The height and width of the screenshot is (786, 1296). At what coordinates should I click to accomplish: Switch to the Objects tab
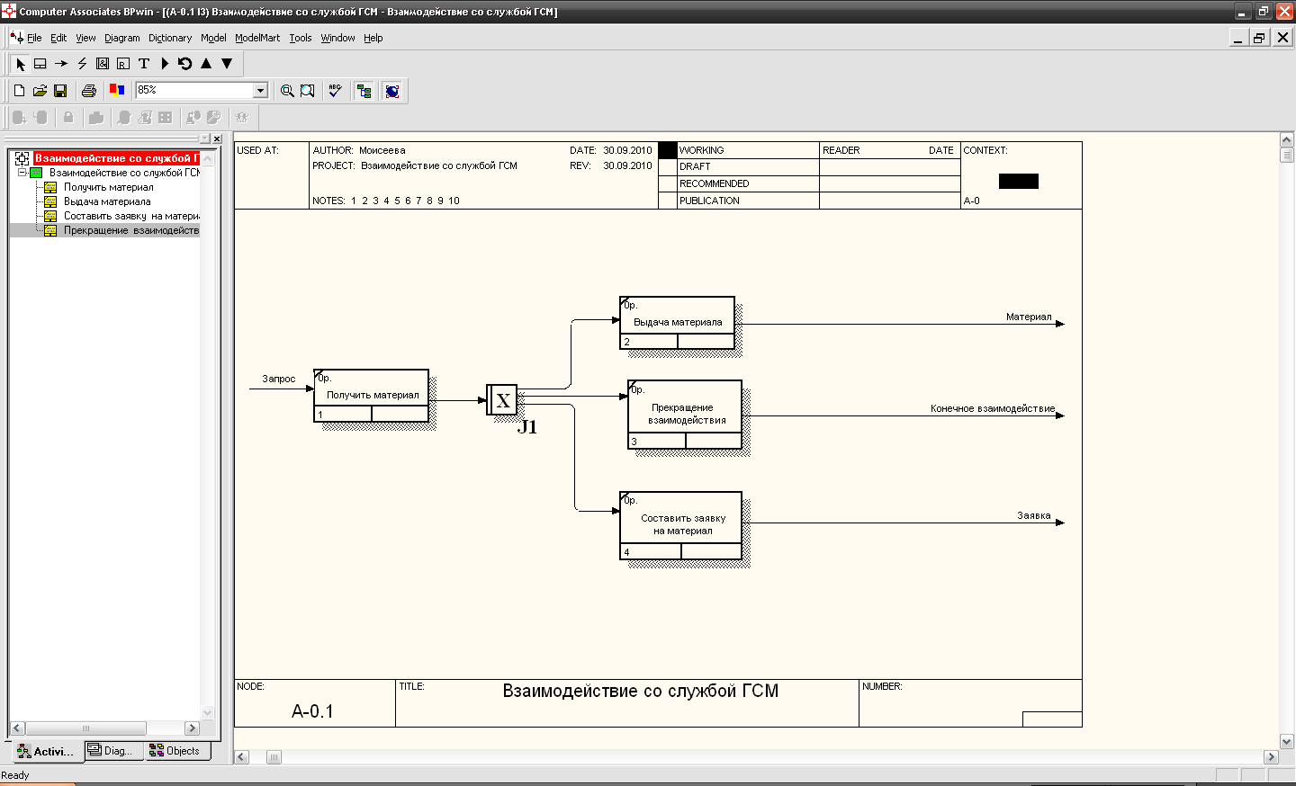175,751
